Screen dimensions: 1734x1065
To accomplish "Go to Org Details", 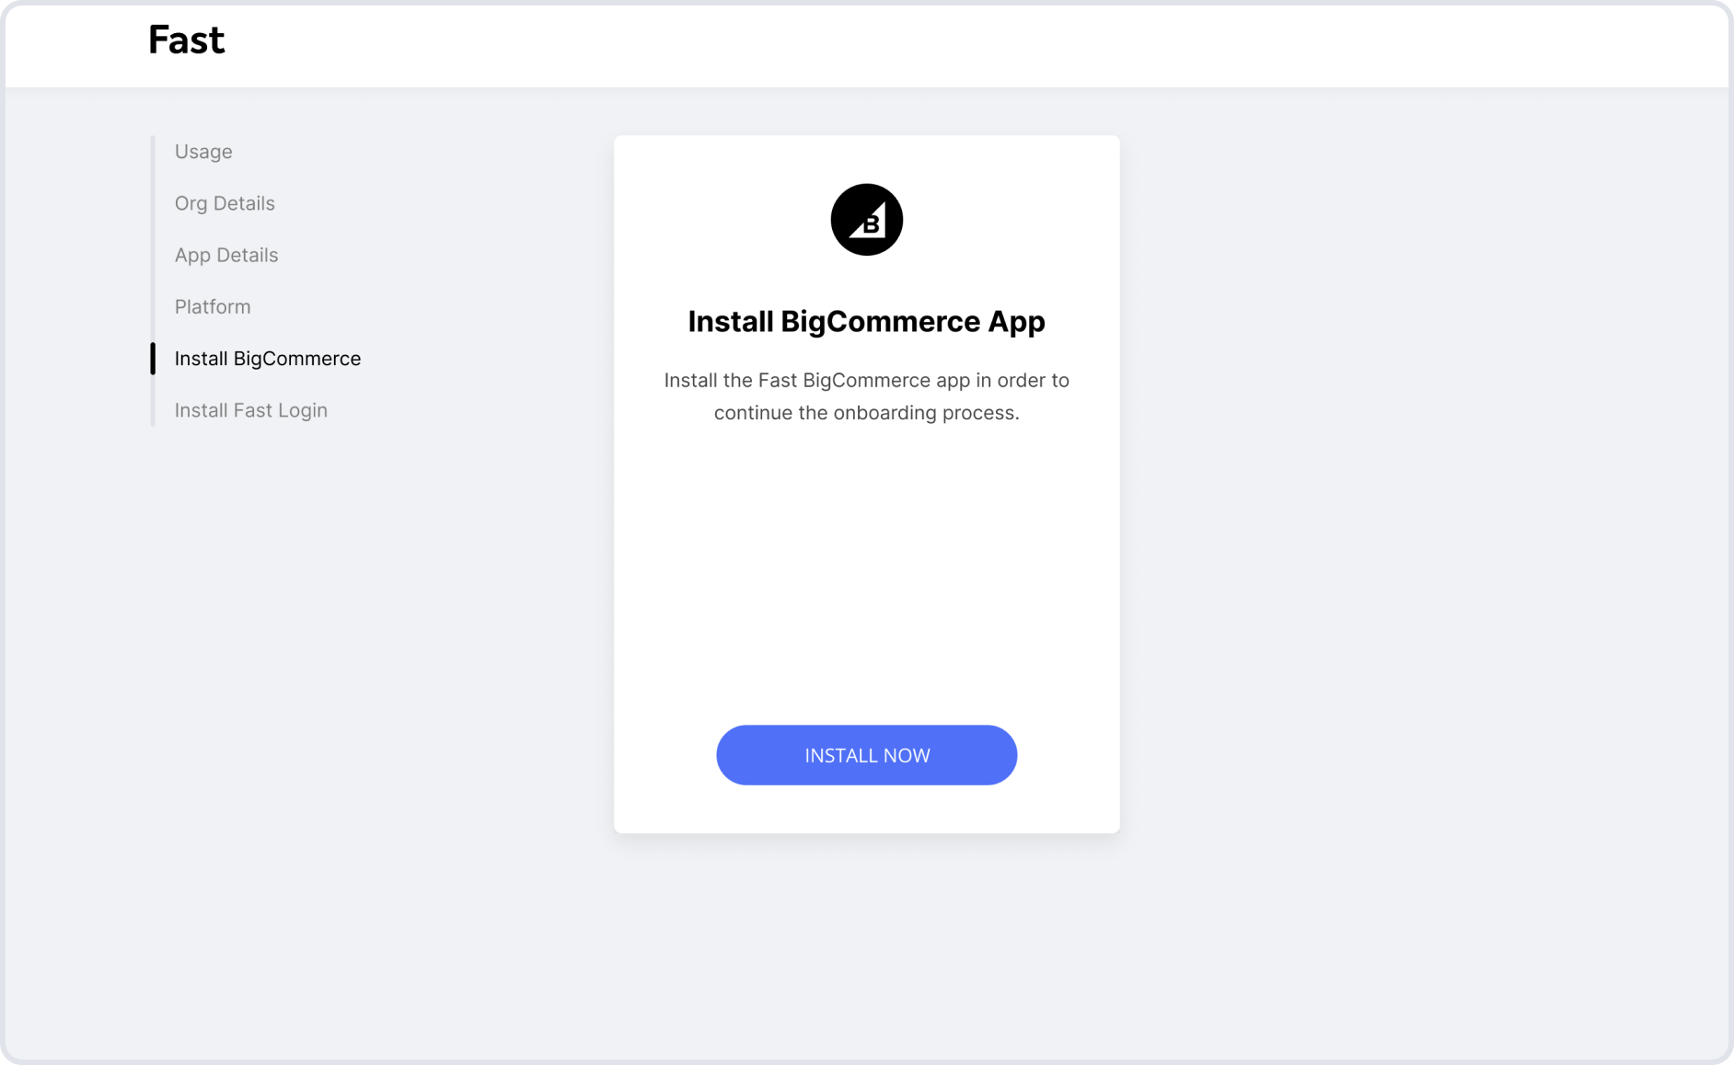I will click(225, 203).
